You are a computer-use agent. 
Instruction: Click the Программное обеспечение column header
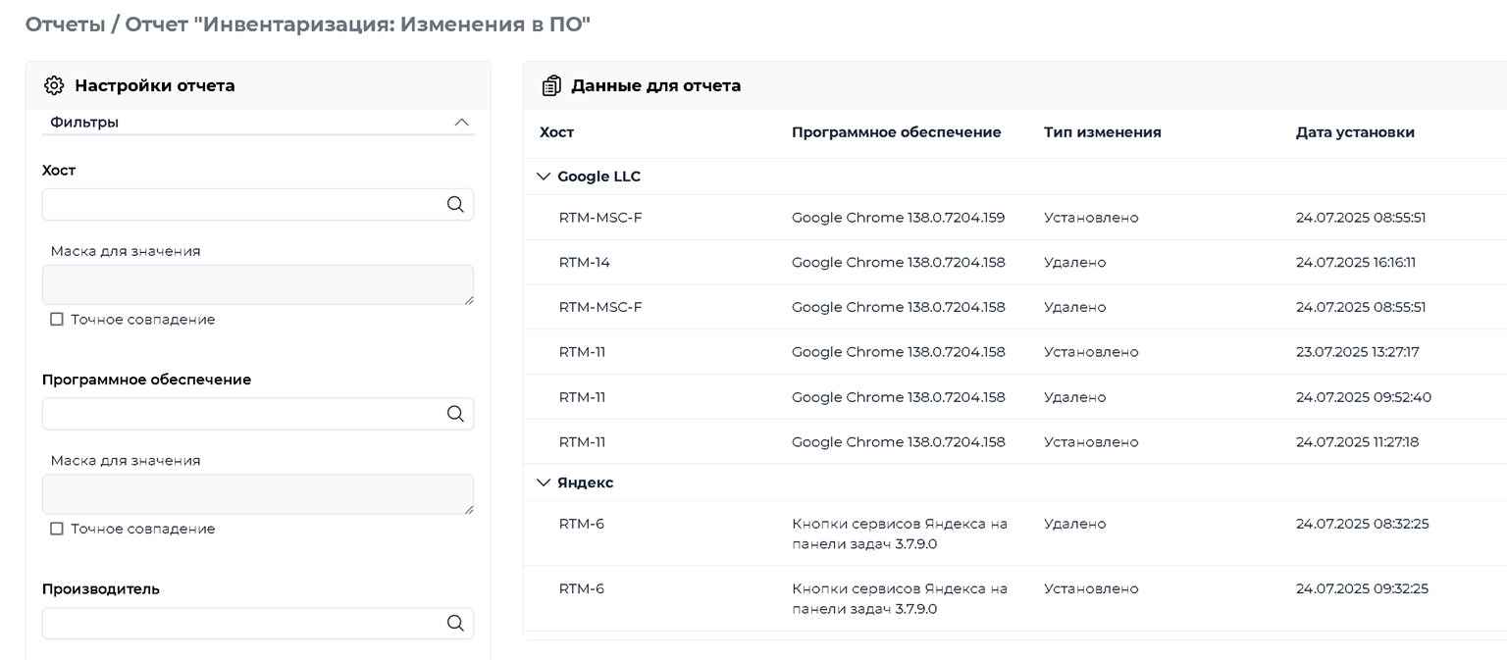click(897, 132)
